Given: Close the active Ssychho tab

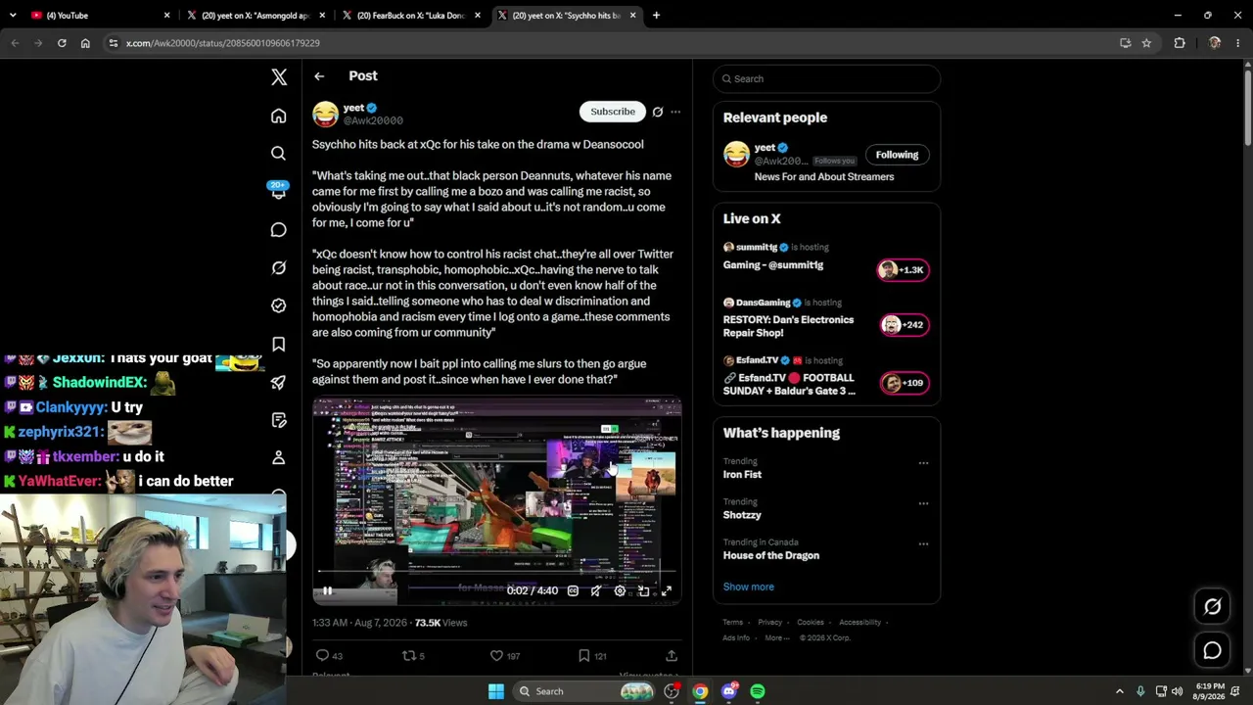Looking at the screenshot, I should (x=633, y=16).
